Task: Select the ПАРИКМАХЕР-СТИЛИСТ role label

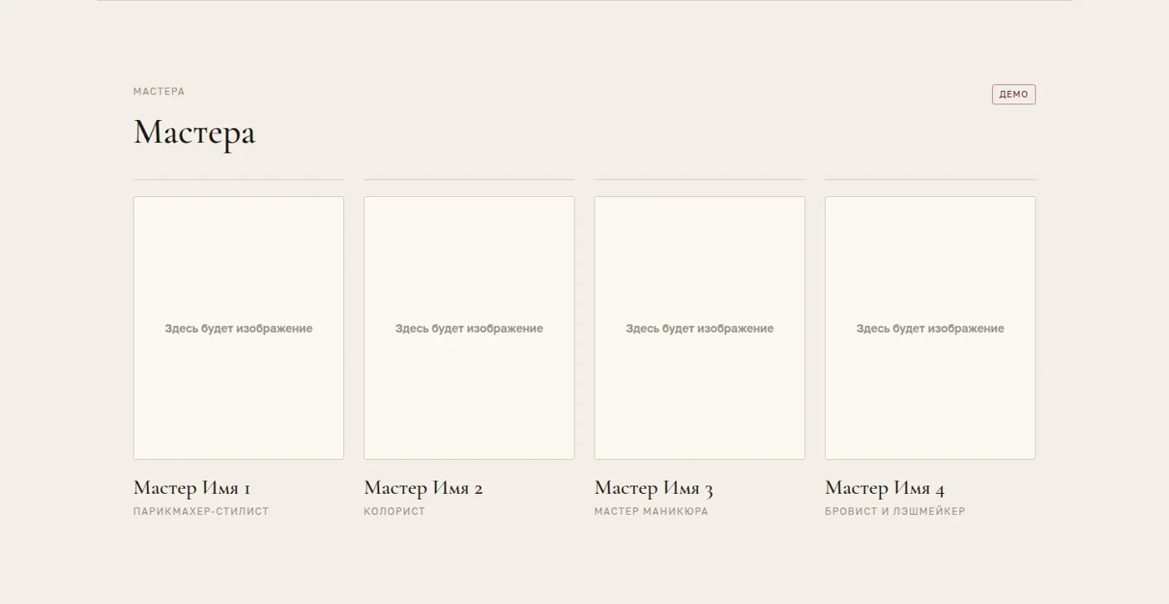Action: click(201, 511)
